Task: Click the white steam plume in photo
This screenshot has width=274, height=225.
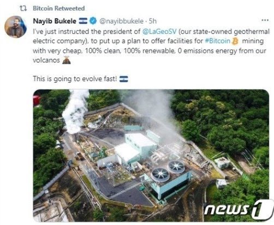Action: pos(75,112)
